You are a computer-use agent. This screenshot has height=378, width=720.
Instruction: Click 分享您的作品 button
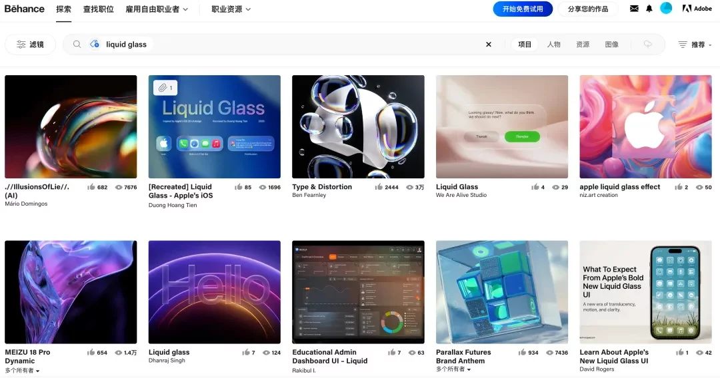click(588, 9)
